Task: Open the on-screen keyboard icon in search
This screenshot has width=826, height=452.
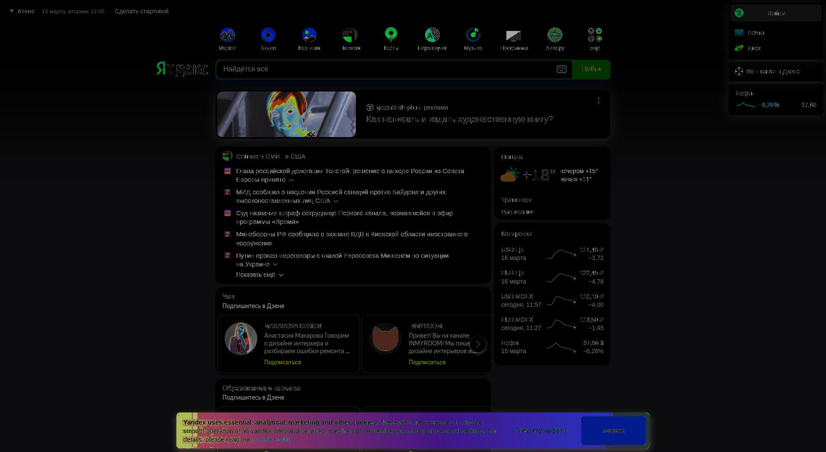Action: (x=561, y=69)
